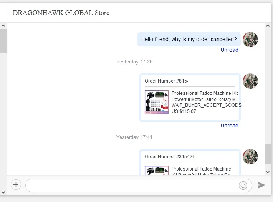Click 'Order Number #815' header text
The width and height of the screenshot is (273, 202).
click(166, 81)
